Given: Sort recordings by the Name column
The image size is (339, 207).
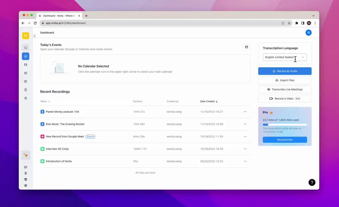Looking at the screenshot, I should click(x=45, y=101).
